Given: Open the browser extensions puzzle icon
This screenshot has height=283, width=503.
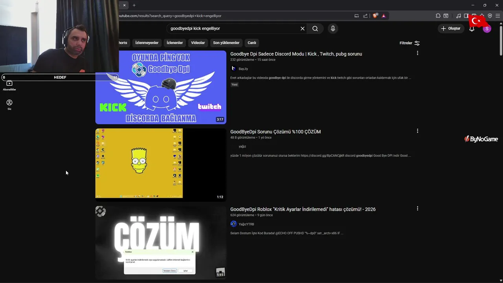Looking at the screenshot, I should (438, 16).
